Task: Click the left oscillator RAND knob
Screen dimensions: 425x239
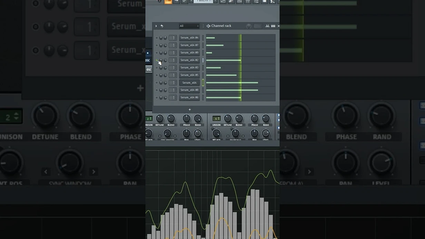Action: (198, 119)
